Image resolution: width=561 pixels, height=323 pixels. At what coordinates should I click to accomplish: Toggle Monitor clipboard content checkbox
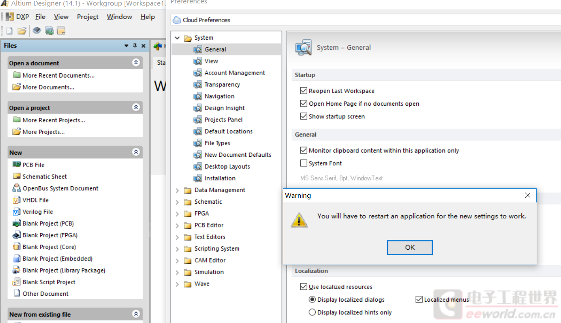[x=304, y=150]
